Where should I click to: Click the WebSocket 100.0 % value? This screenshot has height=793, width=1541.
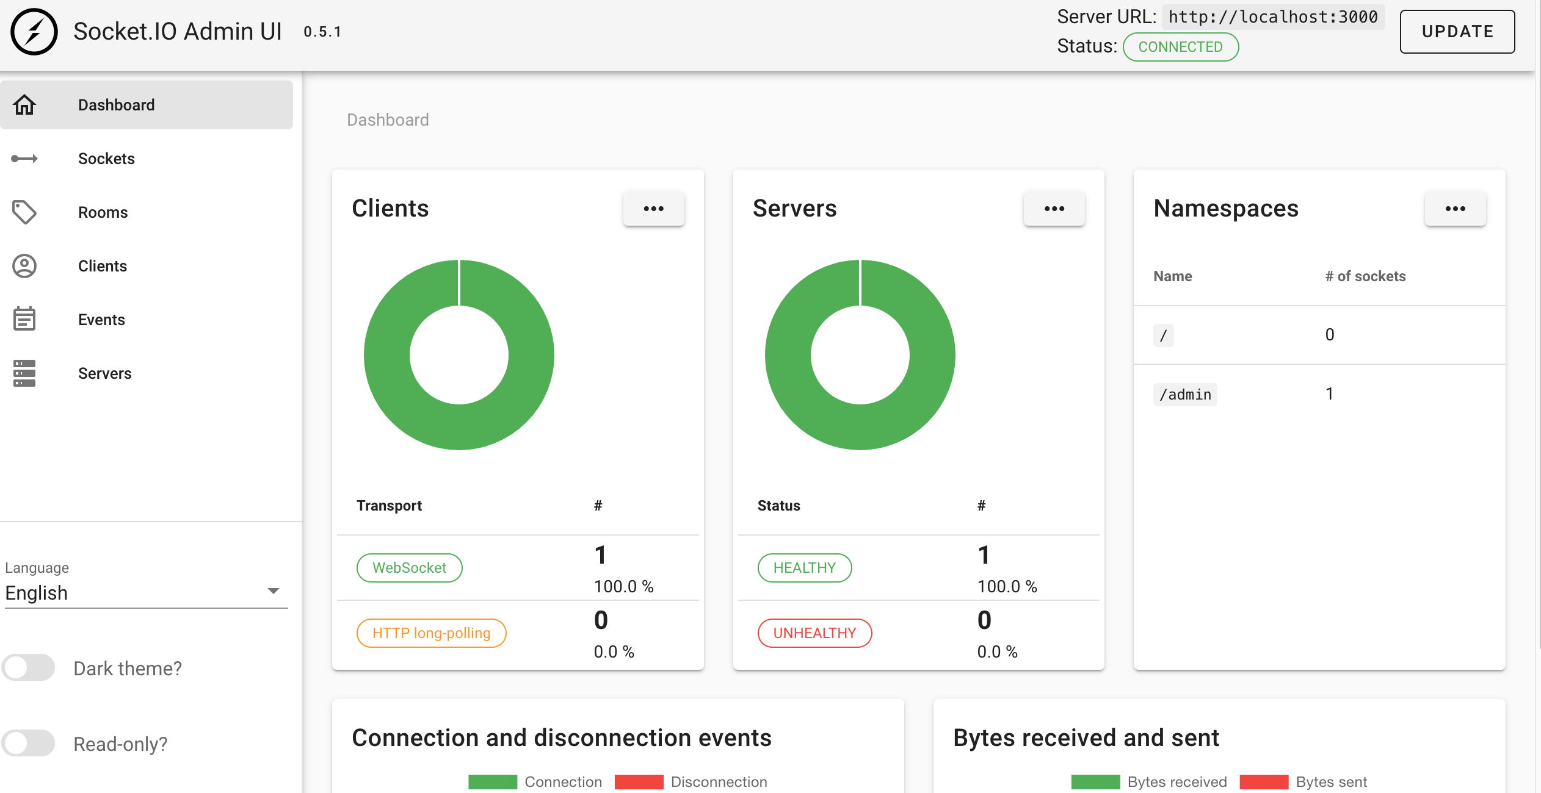tap(624, 586)
